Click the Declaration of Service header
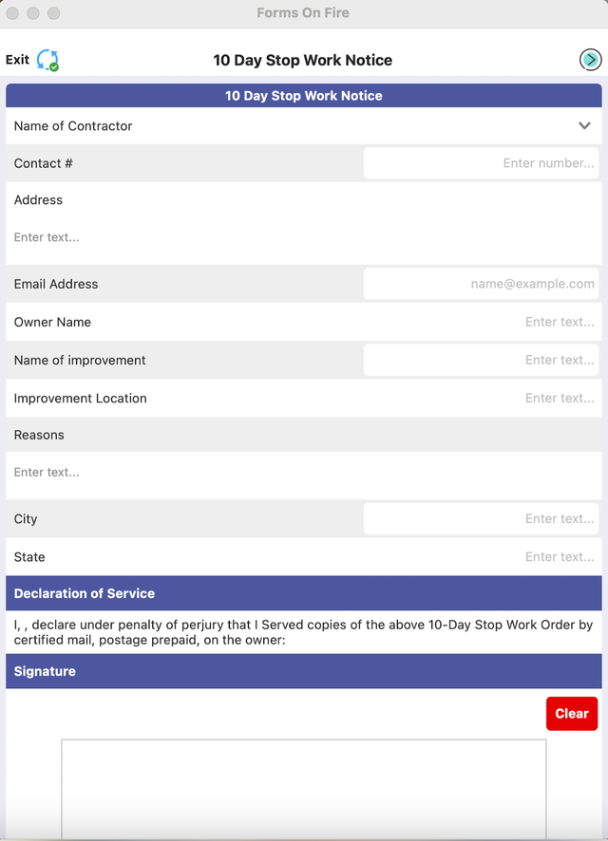This screenshot has height=841, width=608. click(304, 593)
